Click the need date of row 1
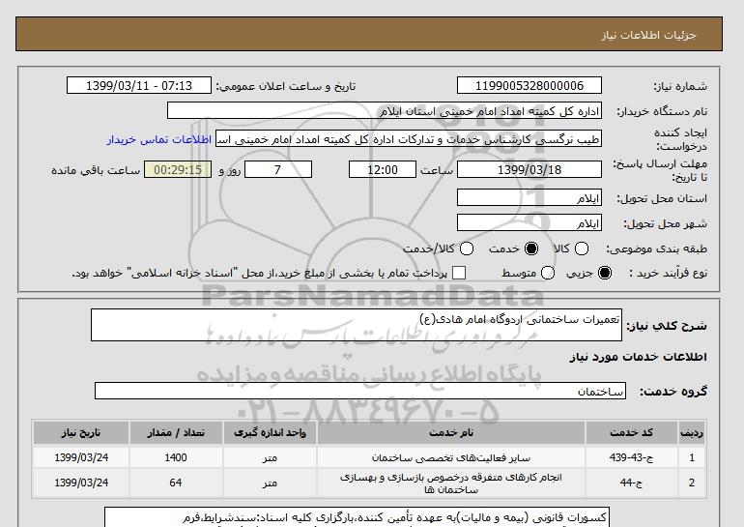This screenshot has height=527, width=744. coord(81,457)
